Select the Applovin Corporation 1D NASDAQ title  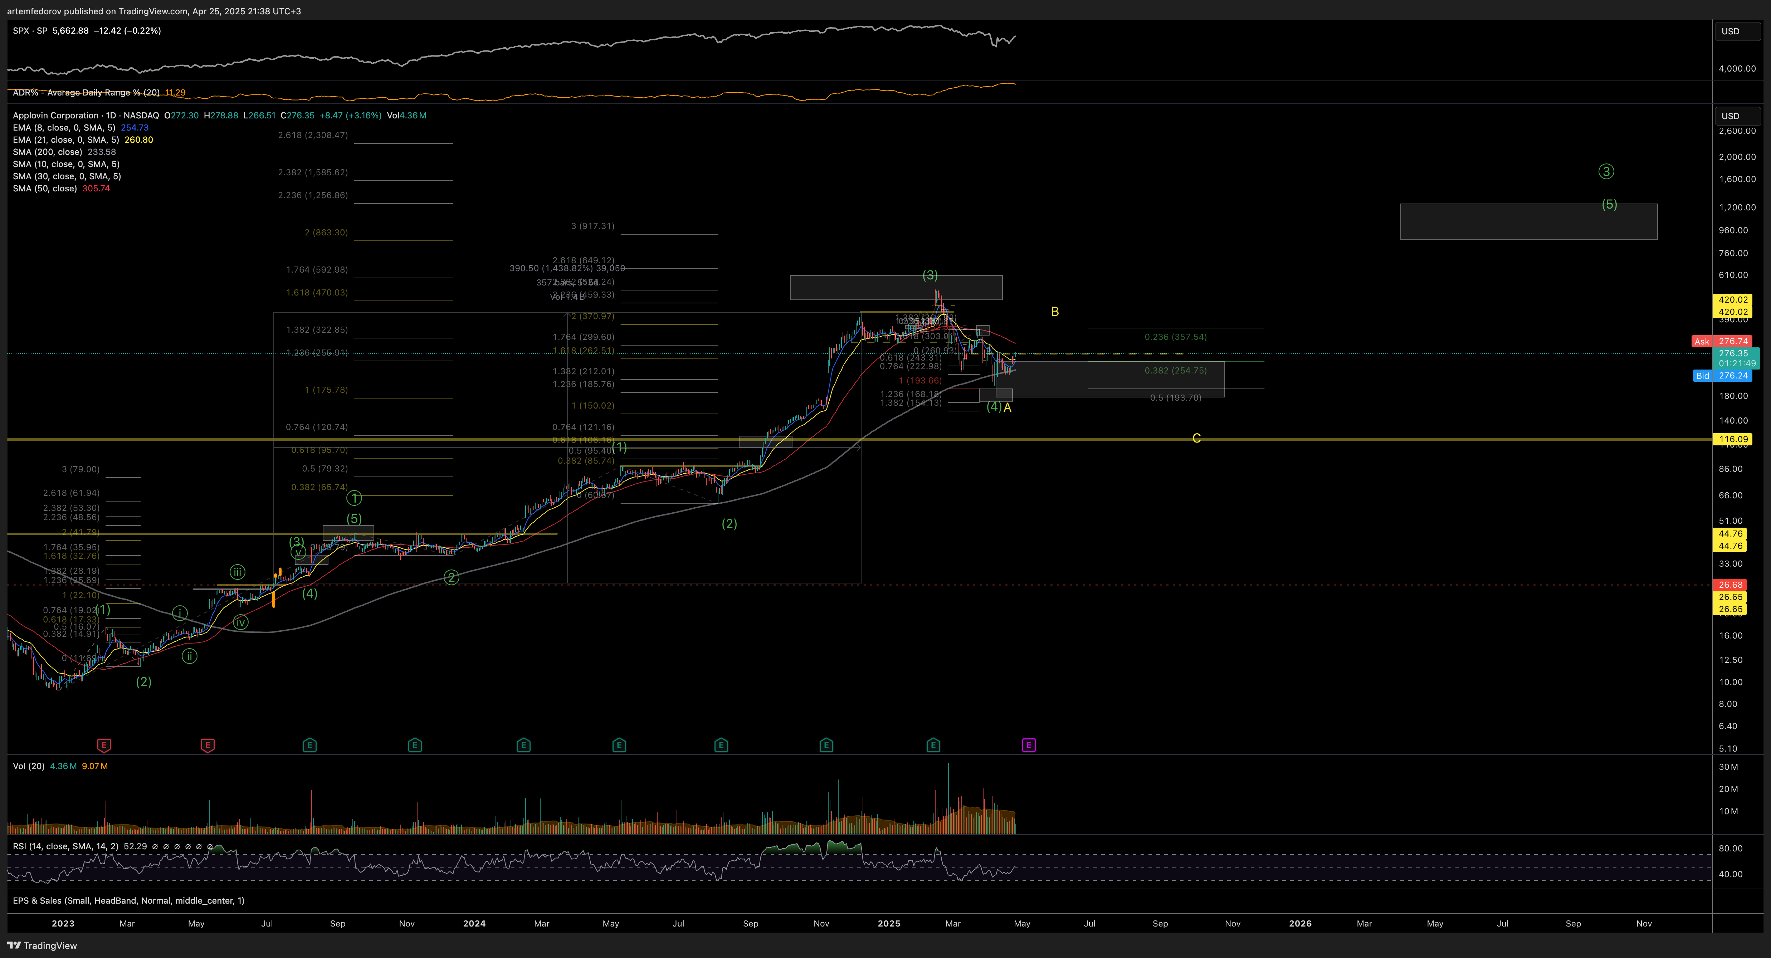coord(86,116)
